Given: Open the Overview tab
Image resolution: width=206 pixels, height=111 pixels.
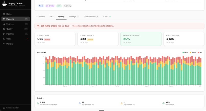Looking at the screenshot, I should [x=41, y=17].
